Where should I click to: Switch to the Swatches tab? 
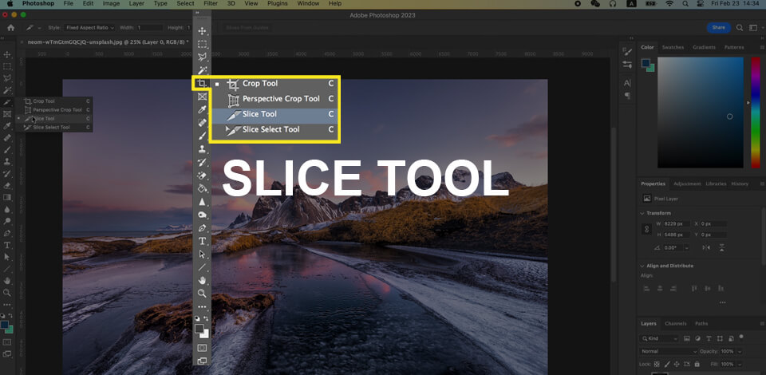pos(673,47)
